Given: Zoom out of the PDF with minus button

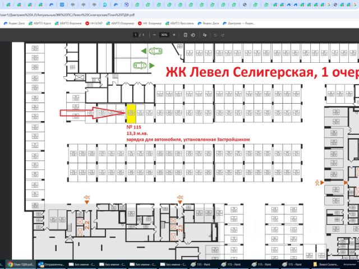Looking at the screenshot, I should pos(154,35).
